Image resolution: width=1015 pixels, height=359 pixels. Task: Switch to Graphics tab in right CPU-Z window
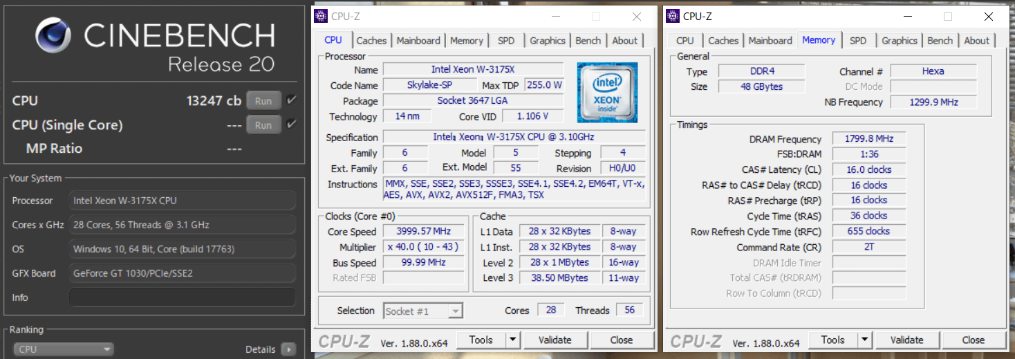click(900, 41)
